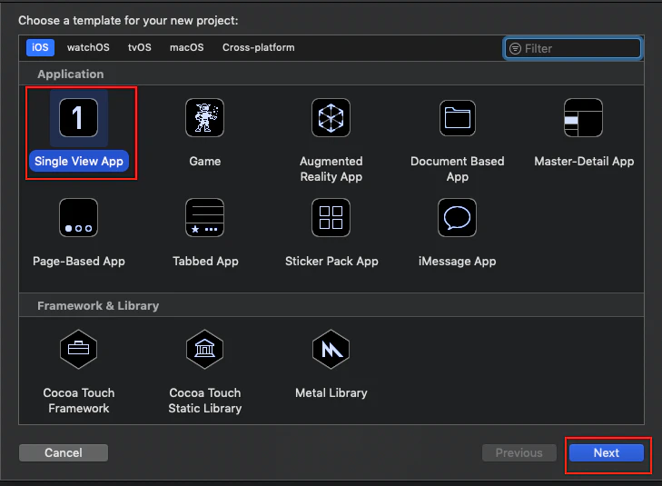Choose the Game template icon
The image size is (662, 486).
[204, 118]
